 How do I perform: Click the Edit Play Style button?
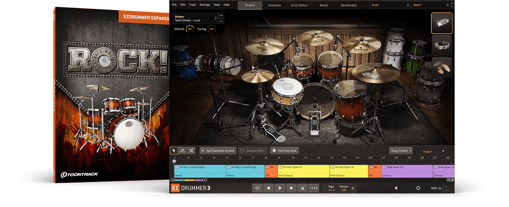[285, 151]
